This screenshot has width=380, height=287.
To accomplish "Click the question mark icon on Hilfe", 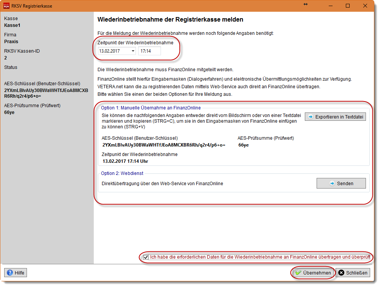I will pyautogui.click(x=10, y=273).
